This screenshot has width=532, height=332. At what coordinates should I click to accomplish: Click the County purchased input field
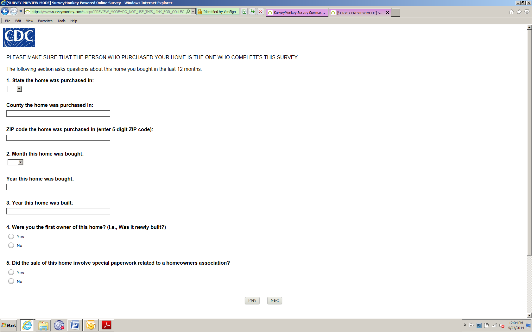click(x=58, y=114)
